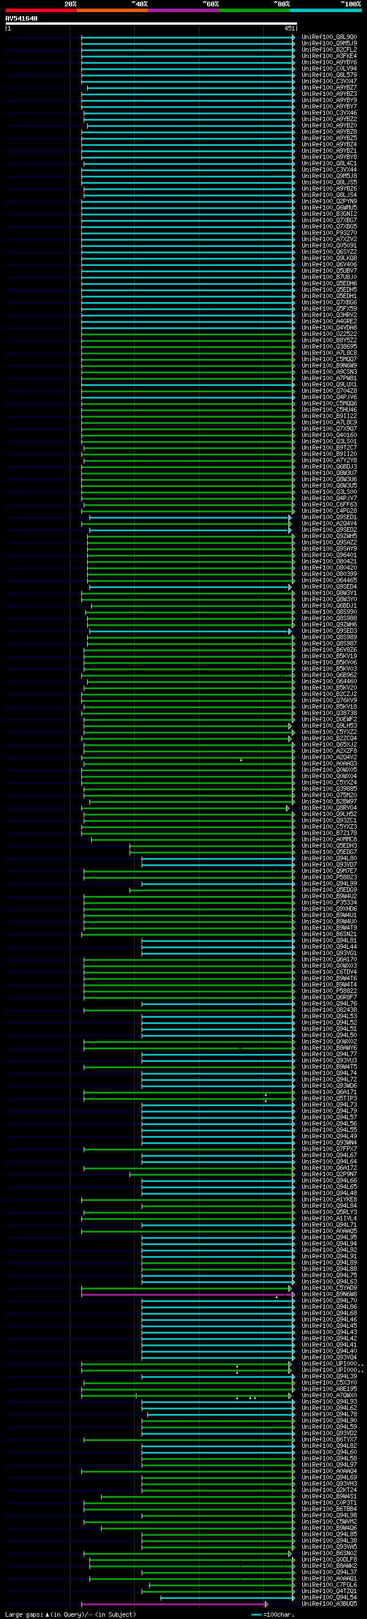
Task: Select the UniRef100_Q9M7E7 label
Action: pos(329,871)
